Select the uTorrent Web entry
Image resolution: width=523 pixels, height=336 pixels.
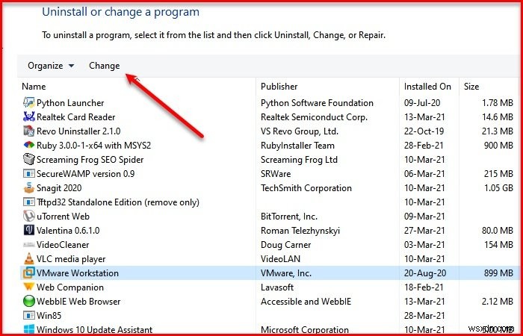point(63,217)
